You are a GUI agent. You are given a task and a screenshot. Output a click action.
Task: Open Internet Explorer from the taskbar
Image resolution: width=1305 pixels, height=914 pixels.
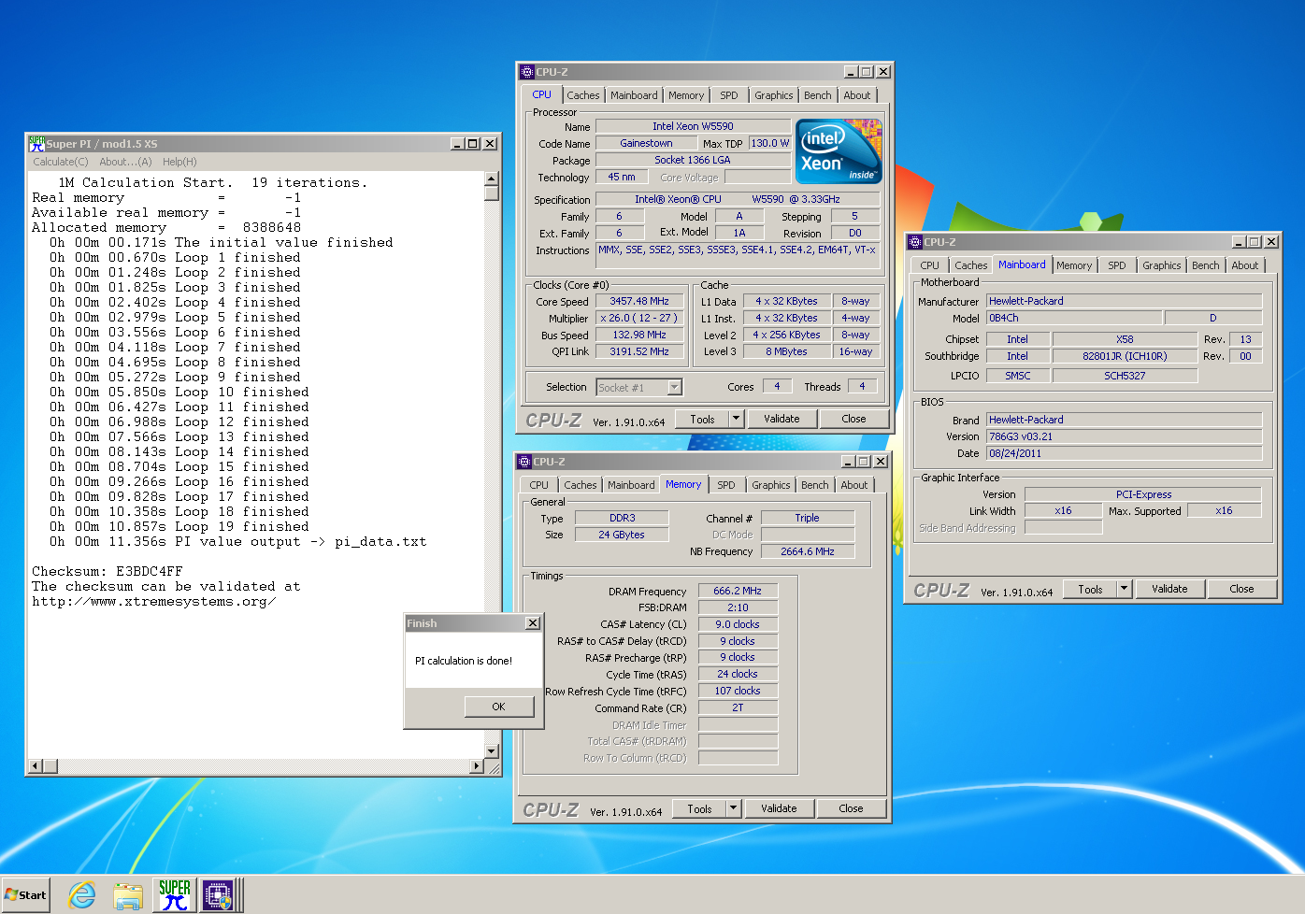click(82, 895)
